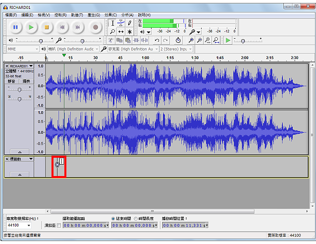Open the RICHARD01 track name menu
Image resolution: width=316 pixels, height=244 pixels.
[21, 66]
